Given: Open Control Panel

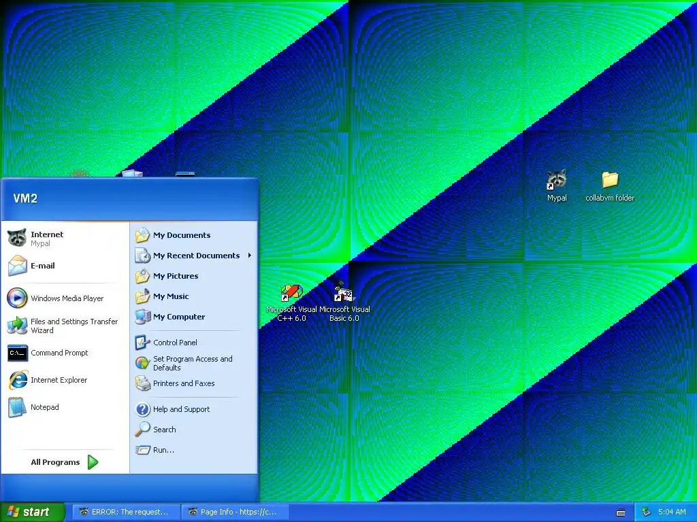Looking at the screenshot, I should click(194, 343).
